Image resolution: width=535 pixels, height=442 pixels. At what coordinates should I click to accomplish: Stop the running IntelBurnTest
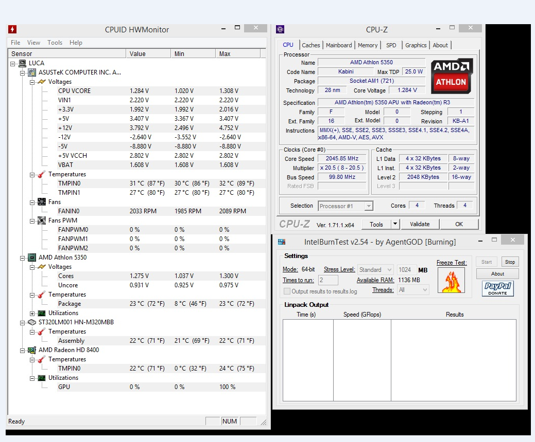pyautogui.click(x=510, y=262)
